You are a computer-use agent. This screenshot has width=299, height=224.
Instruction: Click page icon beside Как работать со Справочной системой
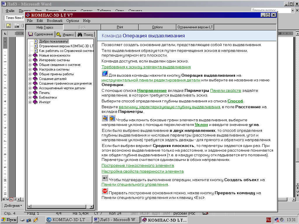click(36, 51)
